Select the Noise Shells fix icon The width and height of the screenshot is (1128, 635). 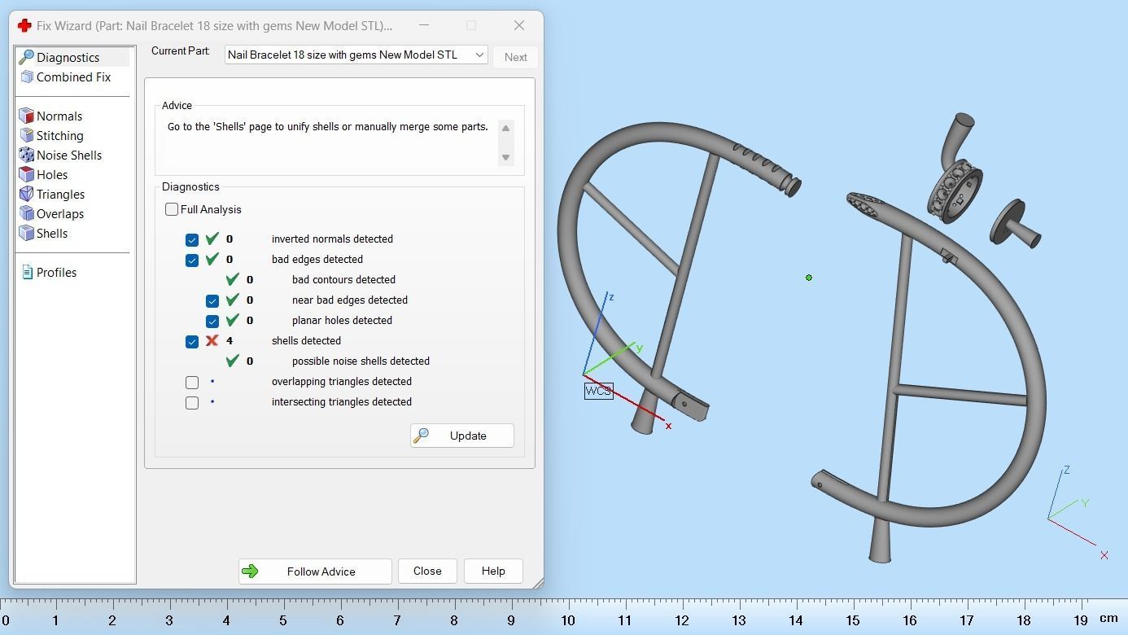click(x=27, y=155)
